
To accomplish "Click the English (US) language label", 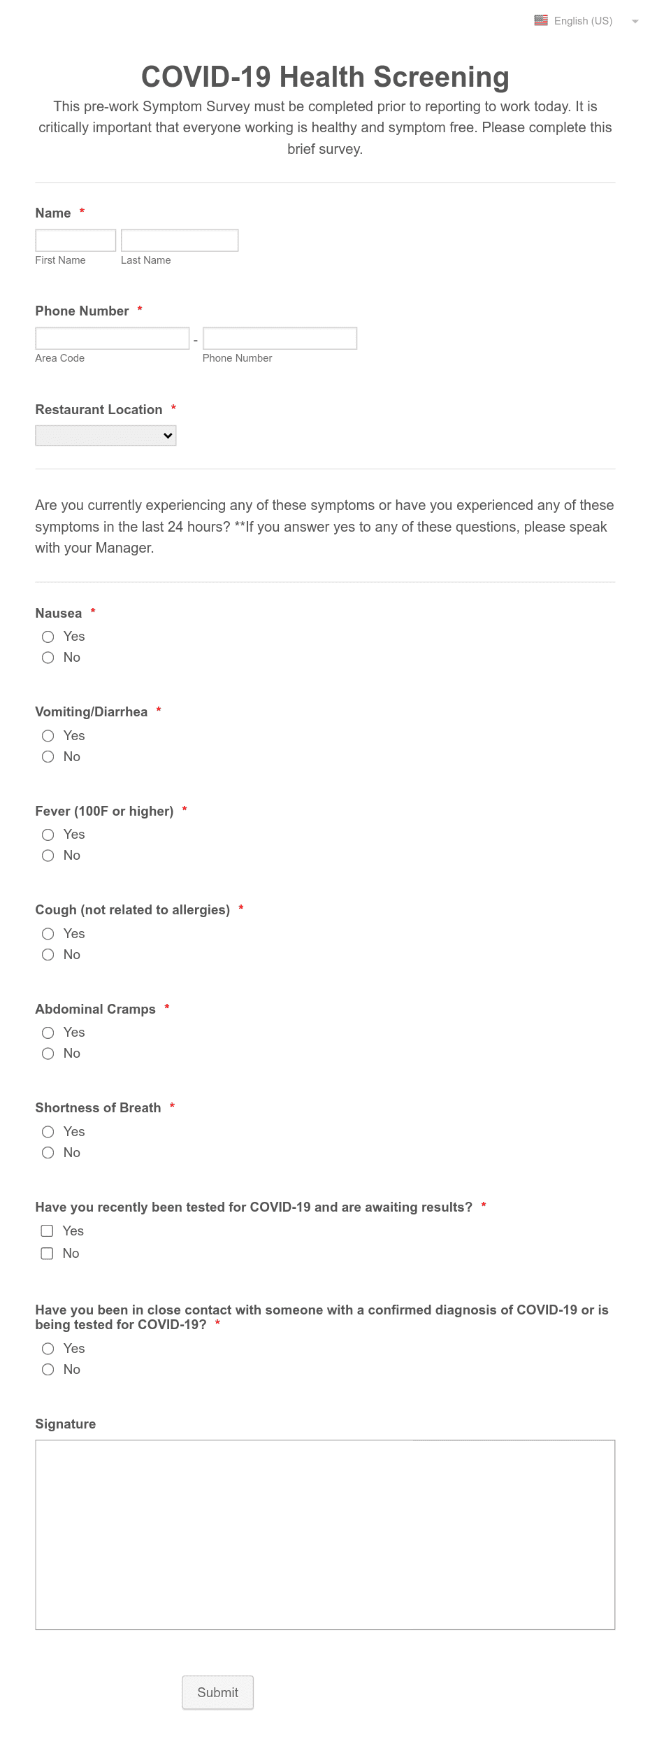I will click(x=583, y=21).
